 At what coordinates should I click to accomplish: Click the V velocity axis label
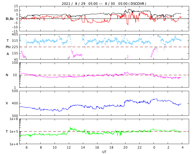pos(7,103)
